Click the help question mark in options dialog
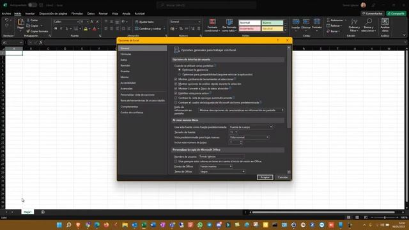 click(278, 40)
